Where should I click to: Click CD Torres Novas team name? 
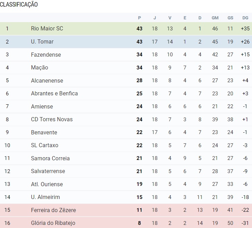click(x=49, y=119)
